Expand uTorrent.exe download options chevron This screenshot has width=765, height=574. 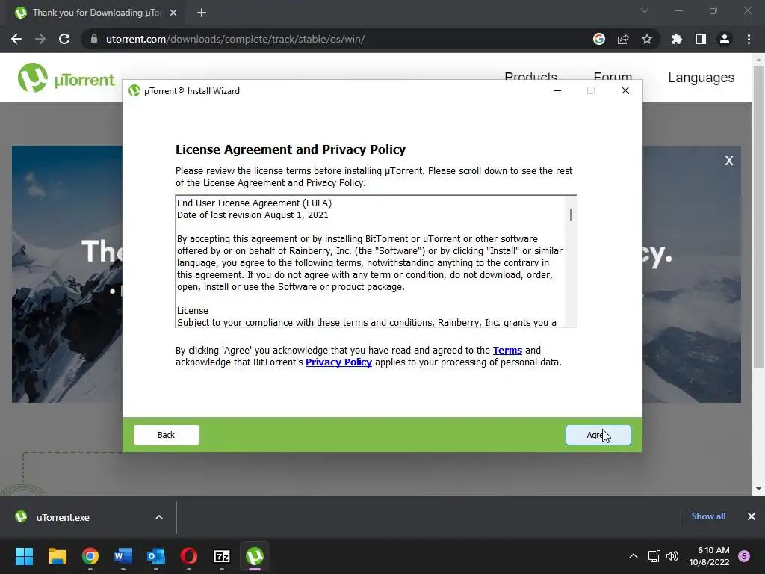[159, 517]
